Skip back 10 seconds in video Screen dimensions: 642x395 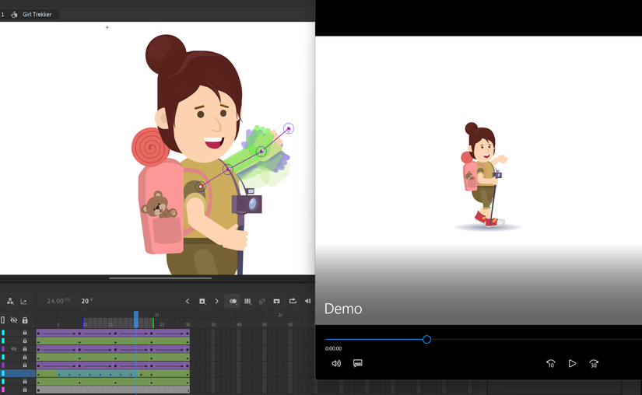coord(550,363)
